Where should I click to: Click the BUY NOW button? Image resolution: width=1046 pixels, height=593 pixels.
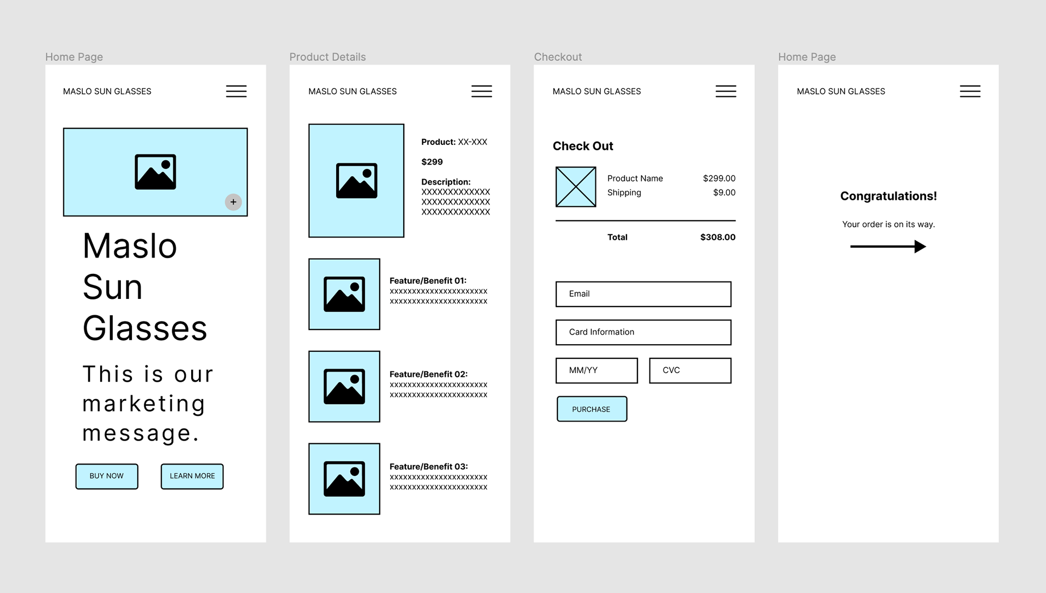point(107,476)
